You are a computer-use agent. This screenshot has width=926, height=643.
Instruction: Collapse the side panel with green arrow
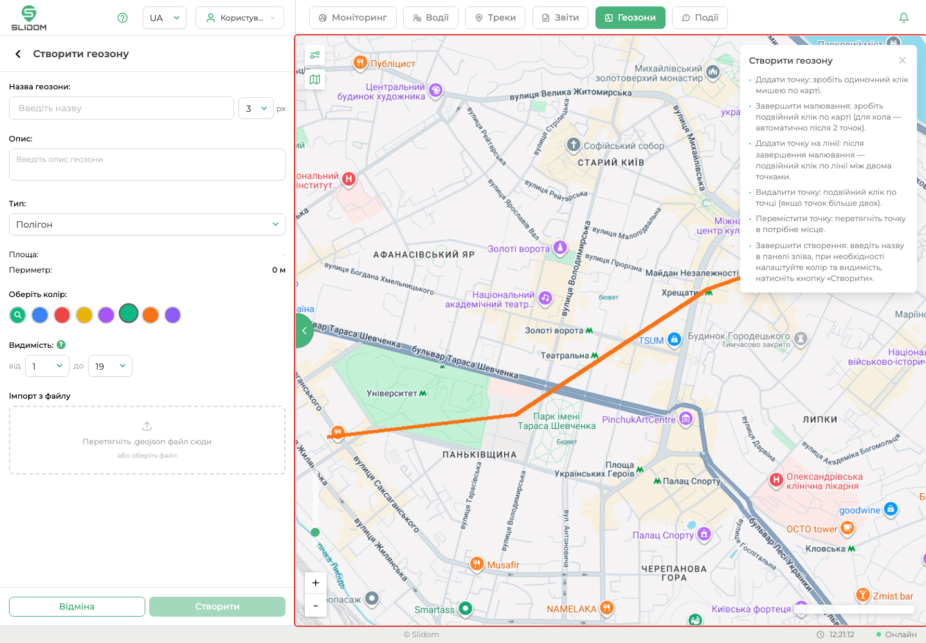304,331
